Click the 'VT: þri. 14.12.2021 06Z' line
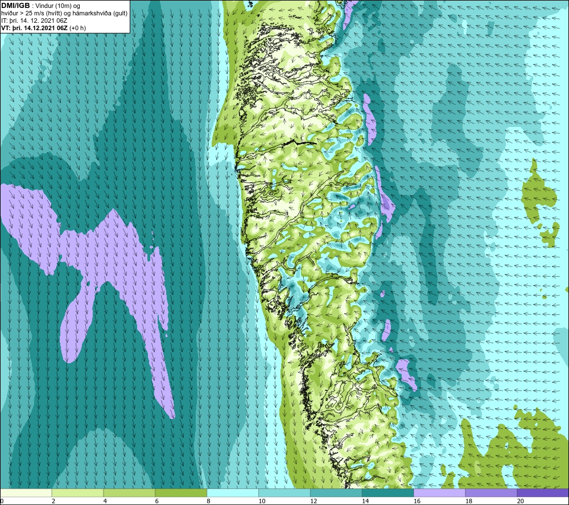 click(x=34, y=28)
